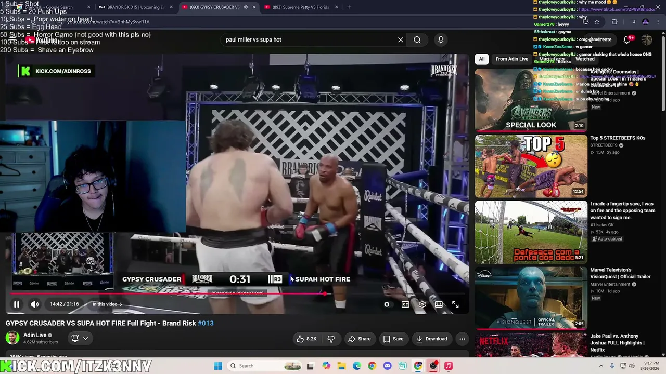Download the video

point(432,339)
